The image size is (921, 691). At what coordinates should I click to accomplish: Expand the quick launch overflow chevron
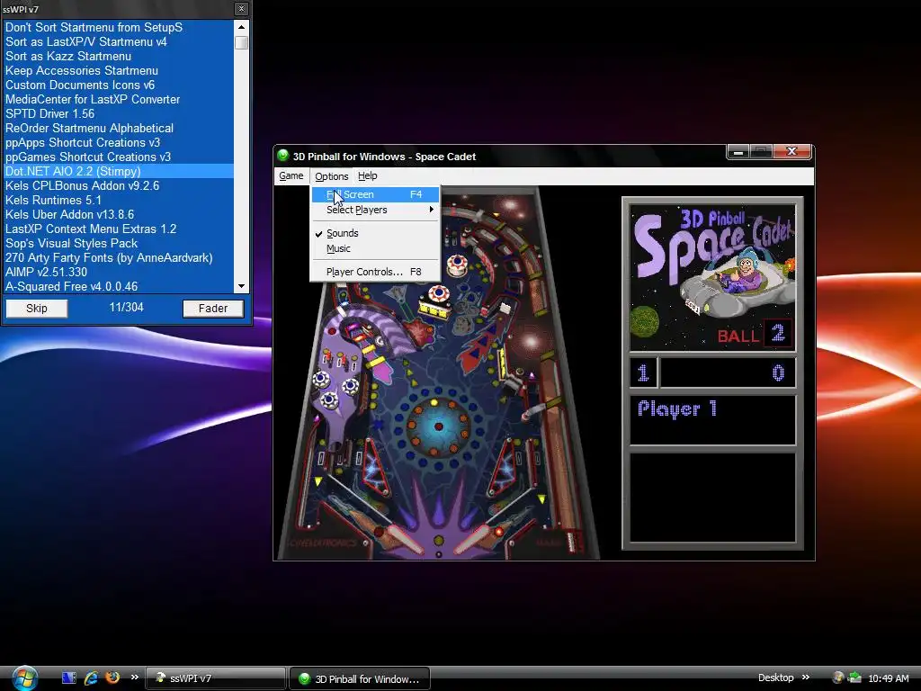pyautogui.click(x=135, y=678)
